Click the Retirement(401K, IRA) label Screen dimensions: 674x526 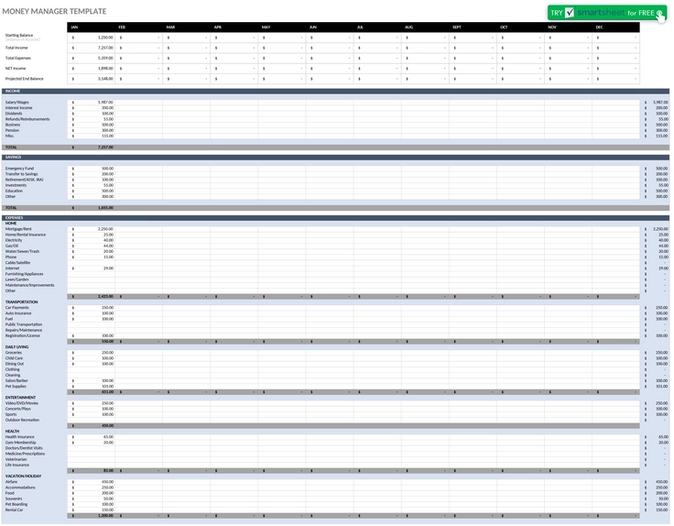click(x=25, y=180)
